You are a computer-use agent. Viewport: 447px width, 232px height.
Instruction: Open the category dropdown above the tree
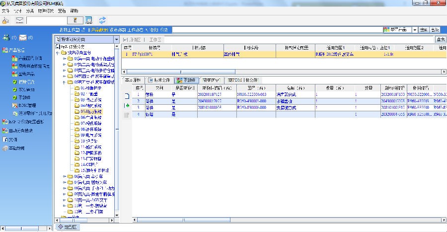click(x=116, y=39)
